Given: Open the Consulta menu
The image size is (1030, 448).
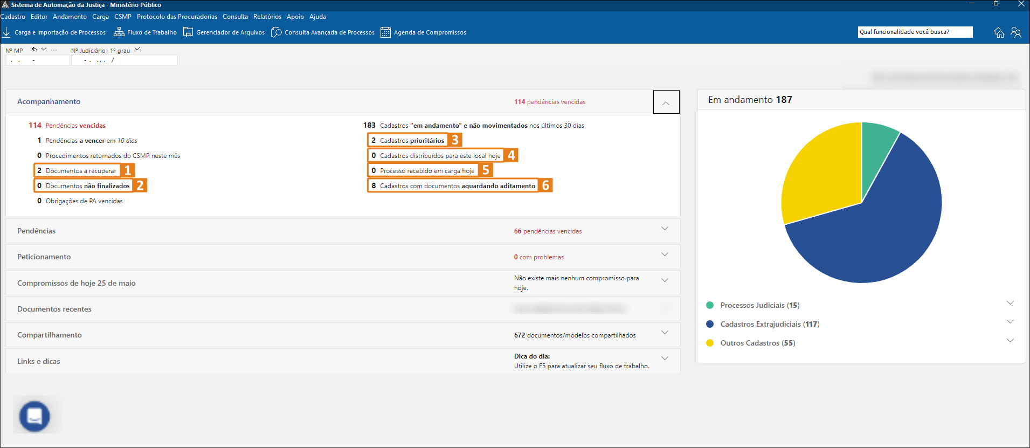Looking at the screenshot, I should click(235, 17).
